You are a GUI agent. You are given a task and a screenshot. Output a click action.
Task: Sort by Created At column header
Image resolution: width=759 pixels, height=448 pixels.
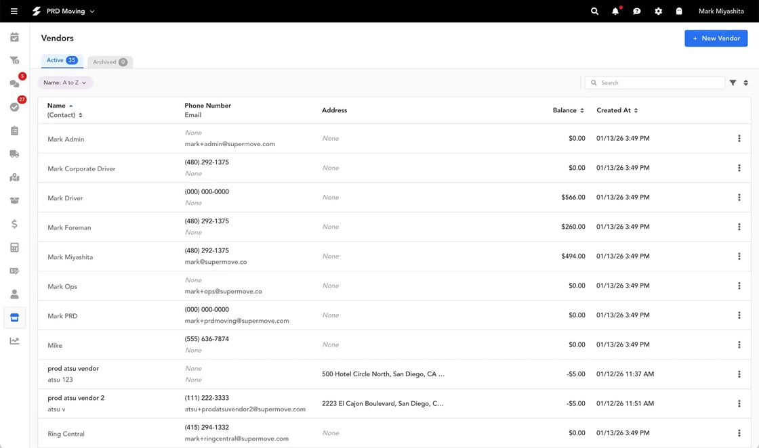pyautogui.click(x=617, y=110)
